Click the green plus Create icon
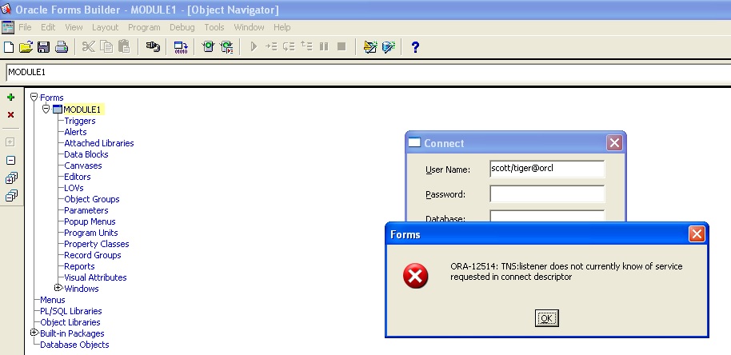This screenshot has width=731, height=355. (x=10, y=98)
